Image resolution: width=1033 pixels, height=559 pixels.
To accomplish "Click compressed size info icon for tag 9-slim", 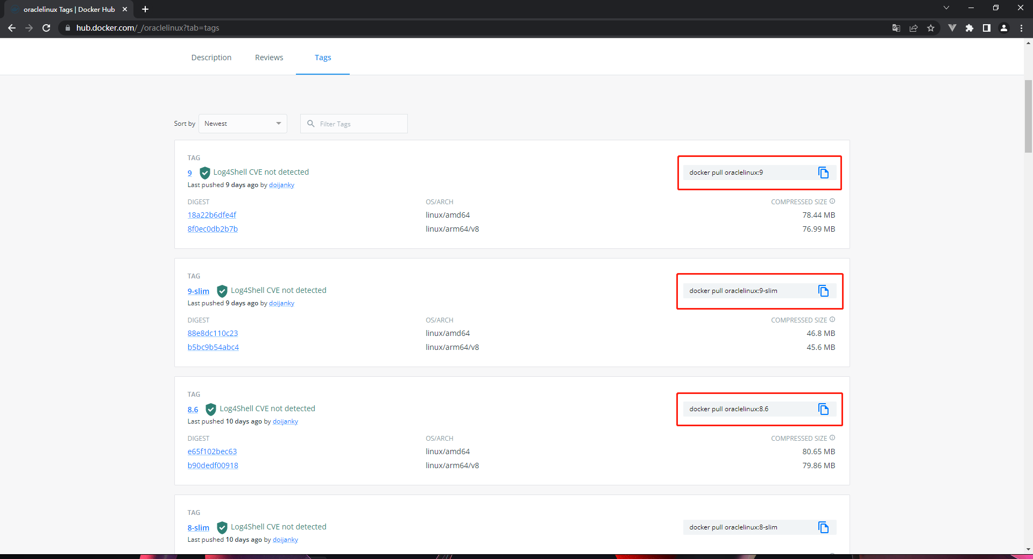I will pyautogui.click(x=832, y=320).
